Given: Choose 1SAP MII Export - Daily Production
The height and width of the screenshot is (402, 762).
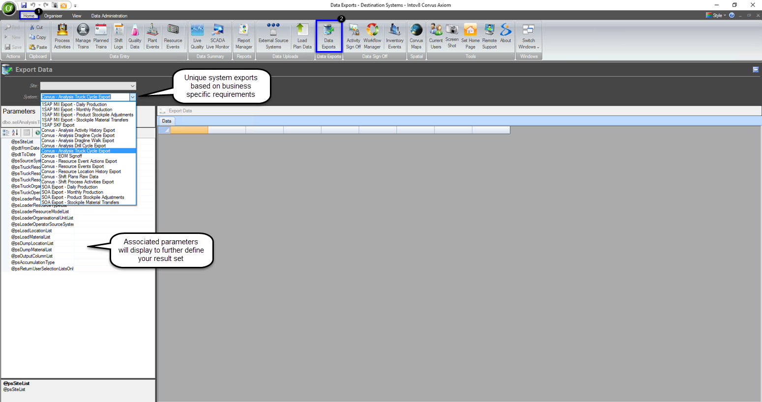Looking at the screenshot, I should coord(88,104).
